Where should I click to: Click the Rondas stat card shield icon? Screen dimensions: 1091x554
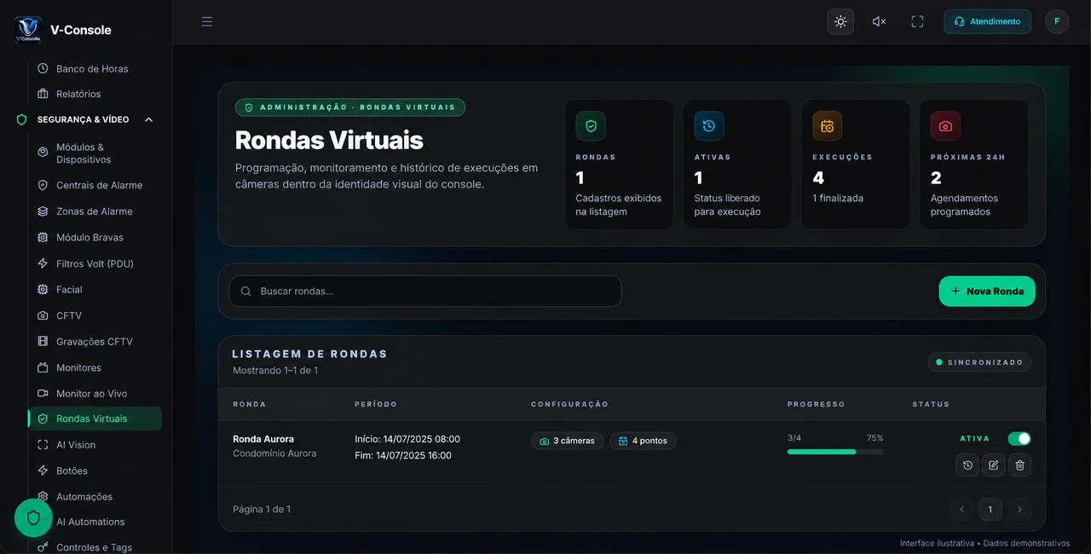point(591,125)
